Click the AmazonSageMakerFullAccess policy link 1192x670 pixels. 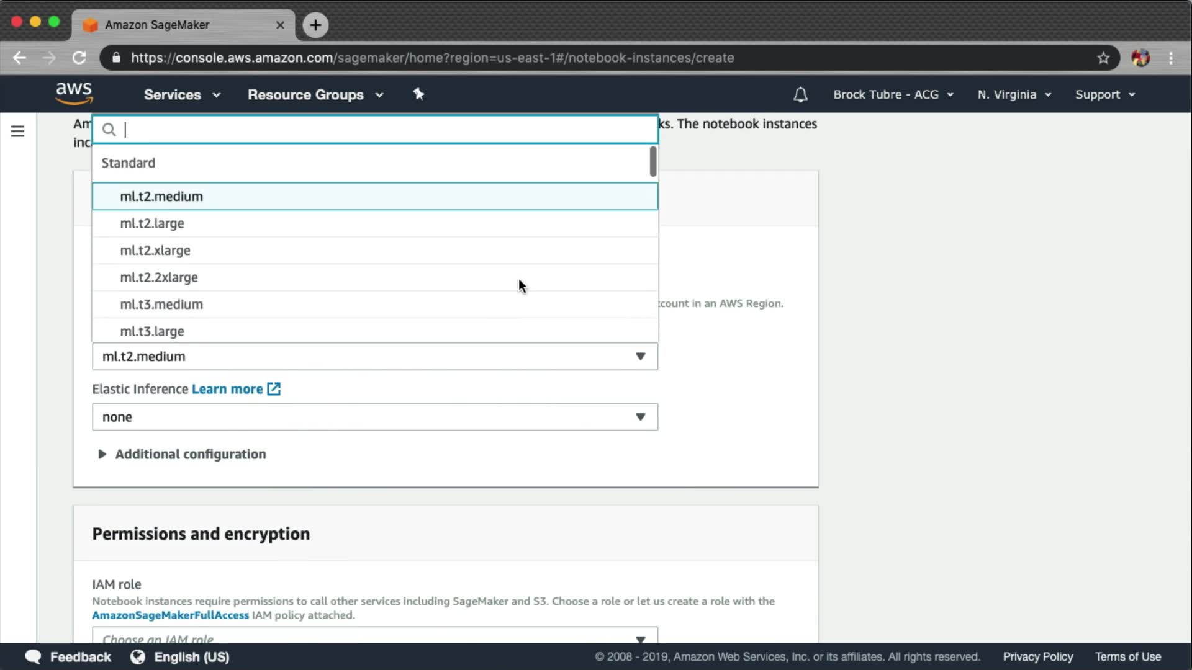coord(170,615)
